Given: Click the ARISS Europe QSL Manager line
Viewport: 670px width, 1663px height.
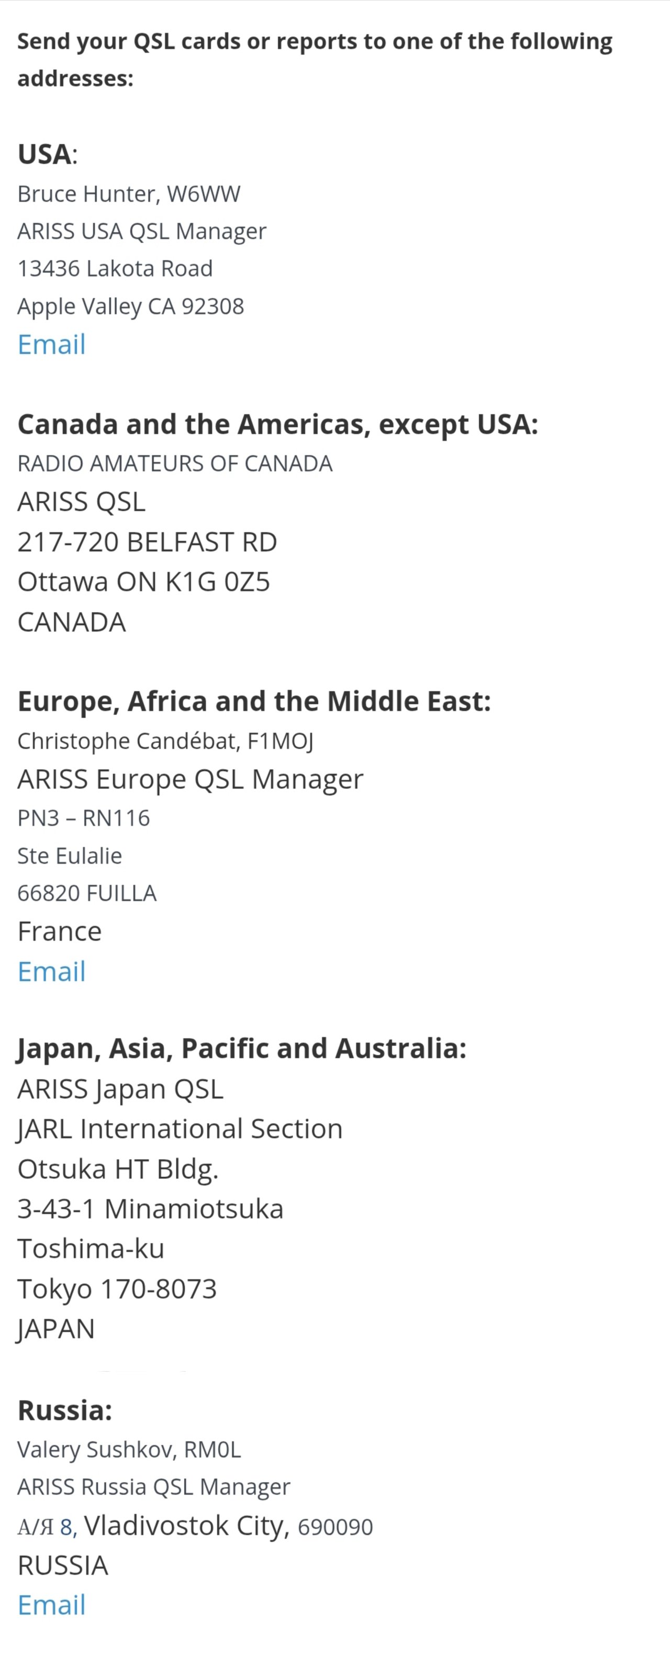Looking at the screenshot, I should point(190,779).
